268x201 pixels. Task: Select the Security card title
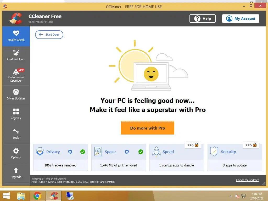click(x=228, y=152)
